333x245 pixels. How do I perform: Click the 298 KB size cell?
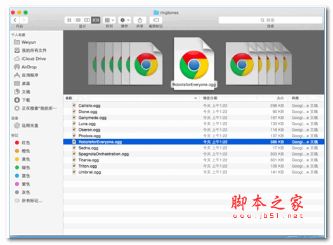[x=277, y=106]
